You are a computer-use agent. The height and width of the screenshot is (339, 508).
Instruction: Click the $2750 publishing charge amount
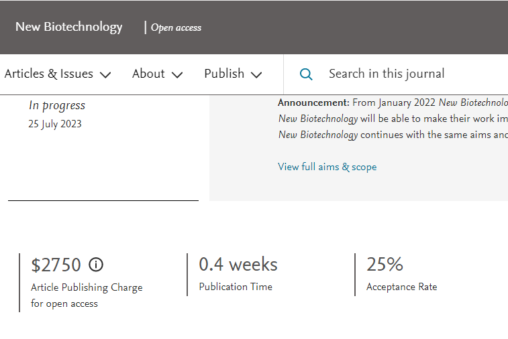tap(56, 265)
